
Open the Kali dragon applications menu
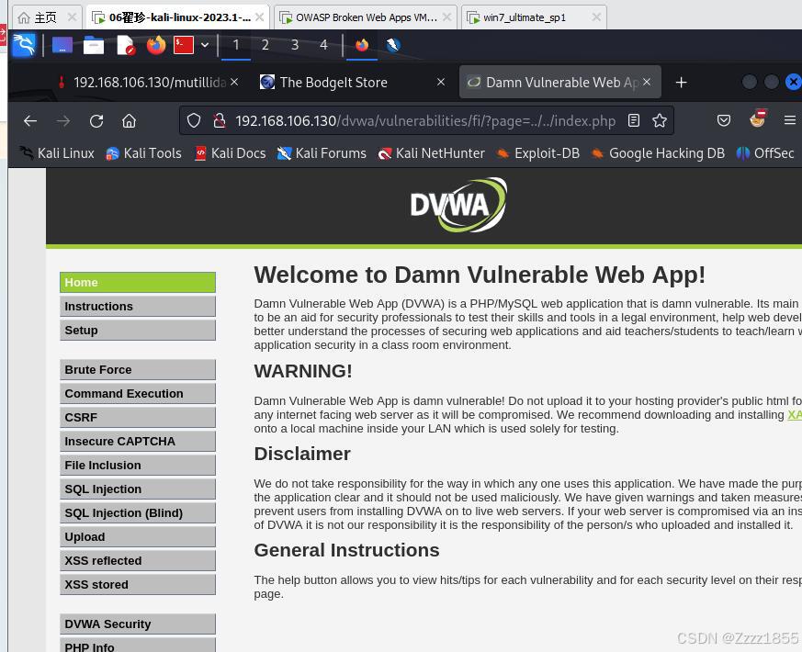[24, 45]
